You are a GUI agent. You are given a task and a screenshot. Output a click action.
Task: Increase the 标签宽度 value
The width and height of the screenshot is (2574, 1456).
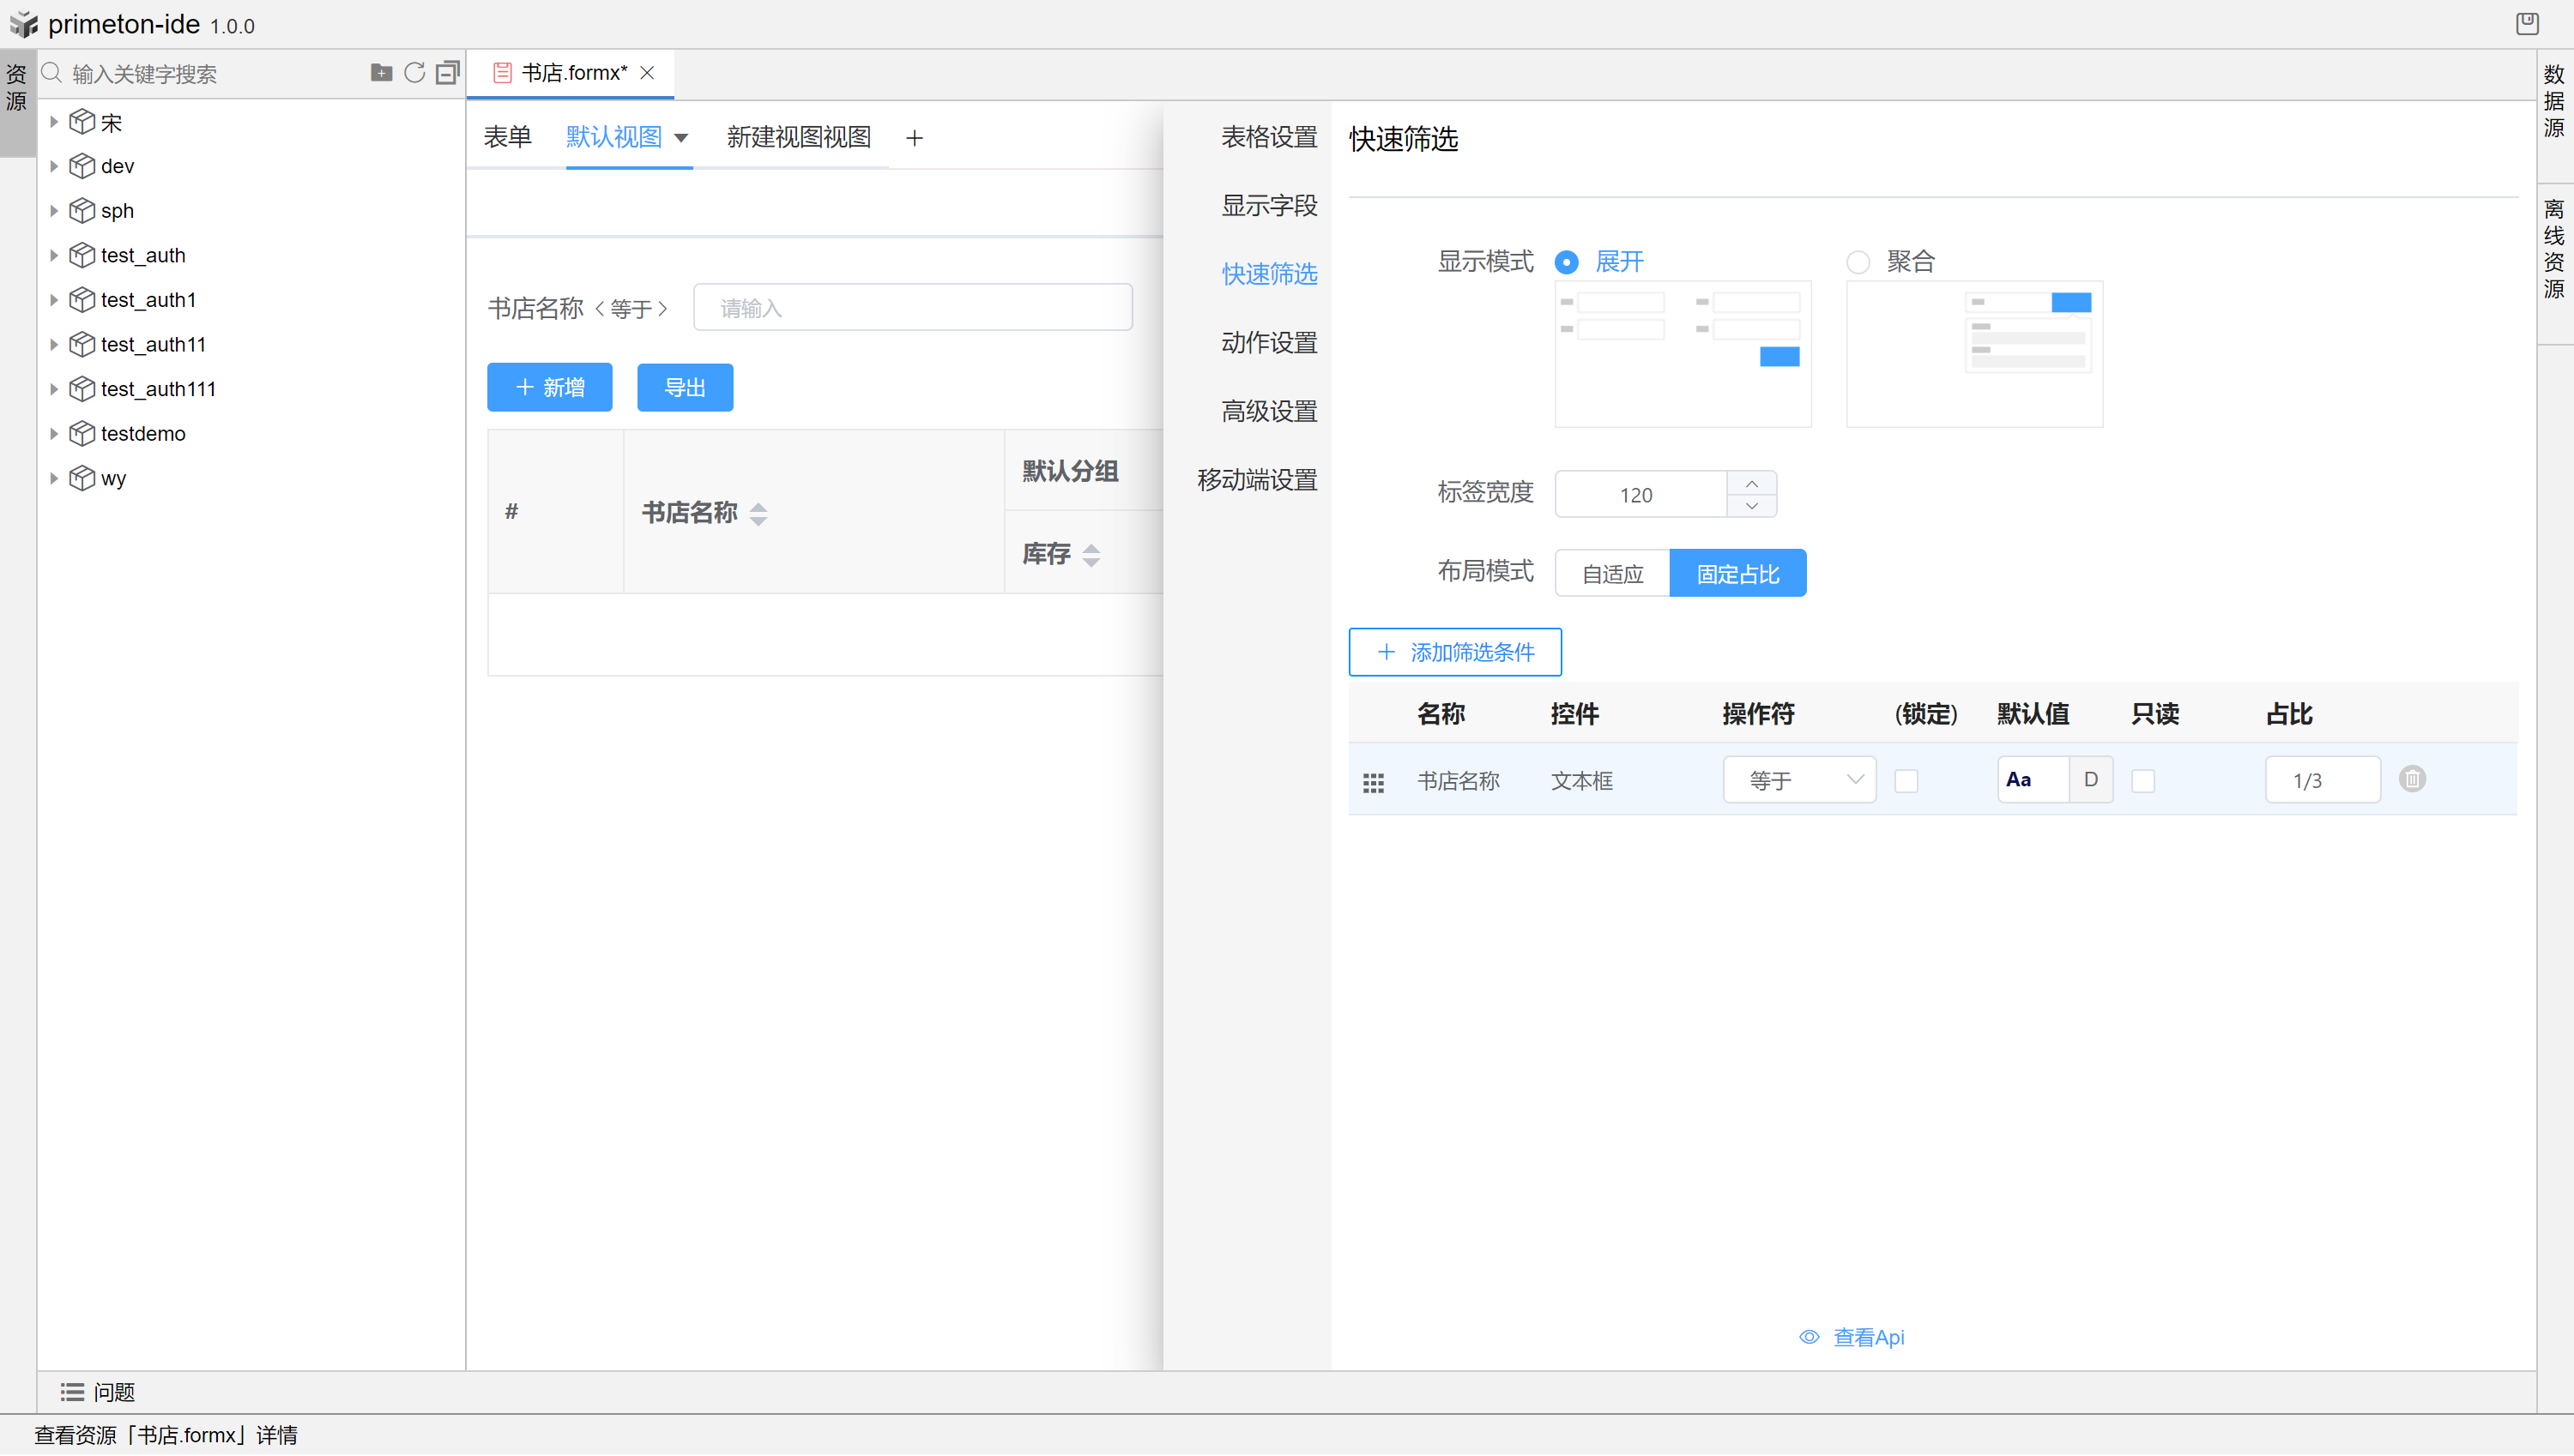(1752, 483)
